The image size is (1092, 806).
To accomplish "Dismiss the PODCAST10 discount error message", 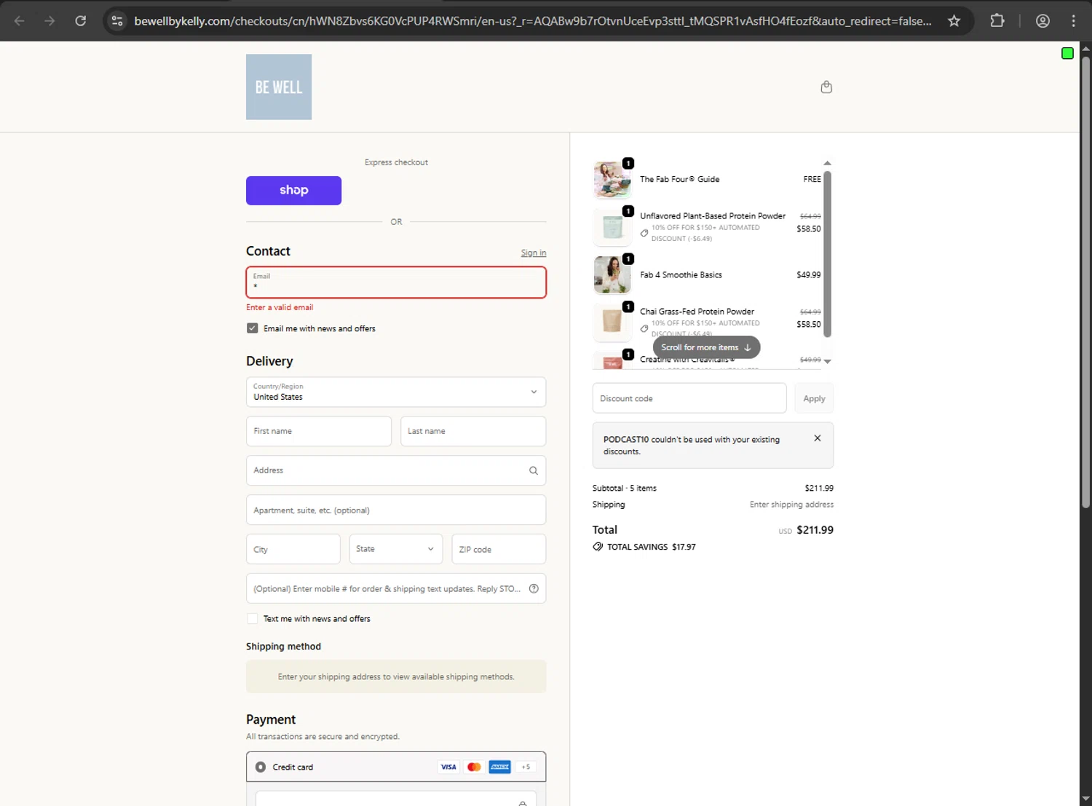I will tap(818, 438).
